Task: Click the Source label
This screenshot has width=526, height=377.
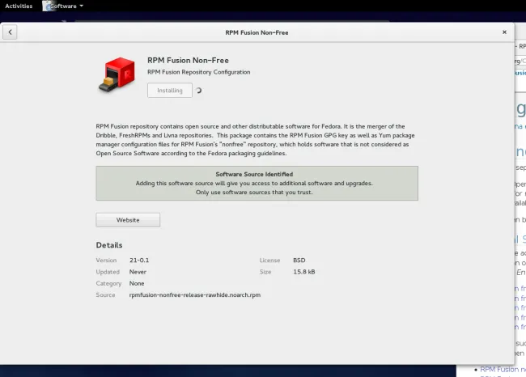Action: click(105, 295)
